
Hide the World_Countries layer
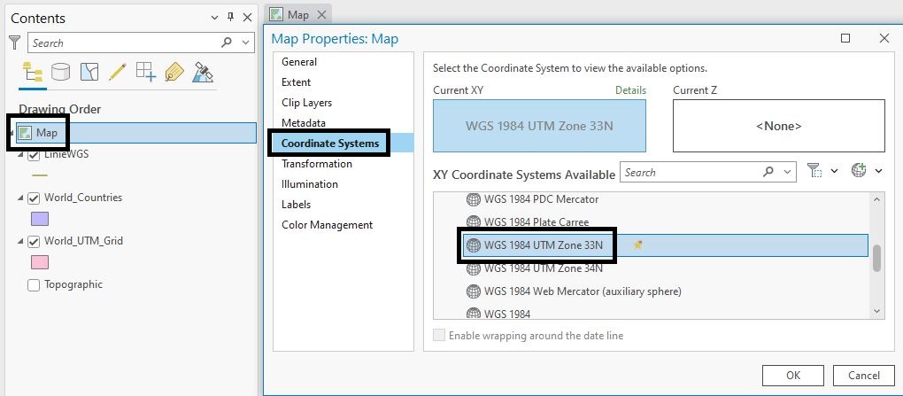[34, 198]
